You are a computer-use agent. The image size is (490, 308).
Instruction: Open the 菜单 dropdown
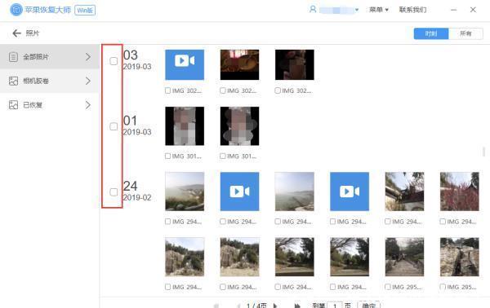[x=378, y=10]
